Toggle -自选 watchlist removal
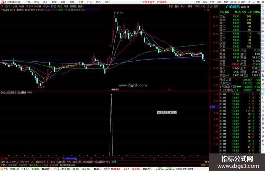This screenshot has width=265, height=171. tap(209, 6)
